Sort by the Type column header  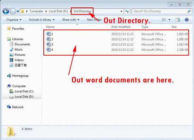[145, 27]
